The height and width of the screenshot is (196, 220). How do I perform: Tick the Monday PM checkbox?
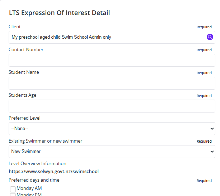[13, 195]
